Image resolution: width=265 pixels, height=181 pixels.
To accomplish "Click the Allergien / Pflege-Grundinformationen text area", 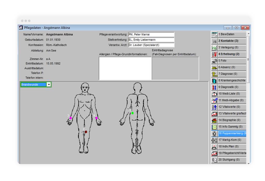I will pyautogui.click(x=125, y=68).
